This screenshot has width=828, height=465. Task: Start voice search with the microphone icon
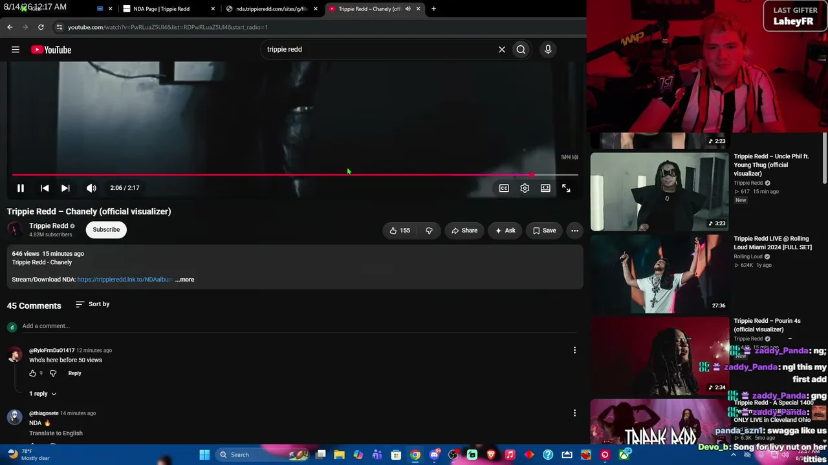(x=548, y=49)
